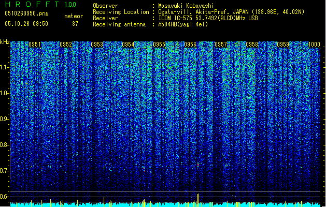
Task: Click the HROFFT title text
Action: click(32, 4)
